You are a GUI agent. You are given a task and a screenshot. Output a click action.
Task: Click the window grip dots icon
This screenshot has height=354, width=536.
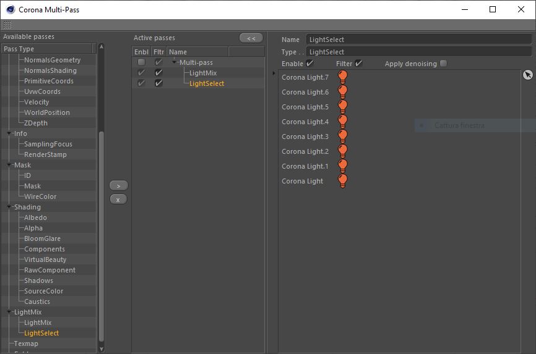[x=7, y=25]
